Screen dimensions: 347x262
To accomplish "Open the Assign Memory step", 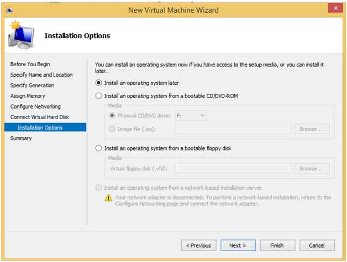I will (28, 95).
